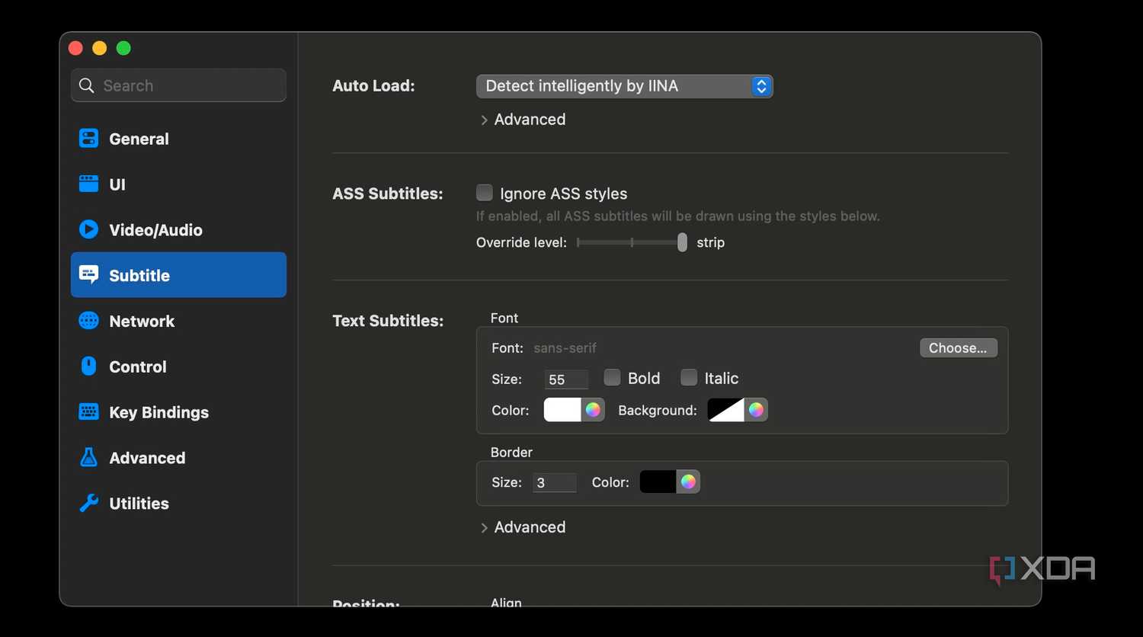Click the Control mouse icon

[88, 367]
